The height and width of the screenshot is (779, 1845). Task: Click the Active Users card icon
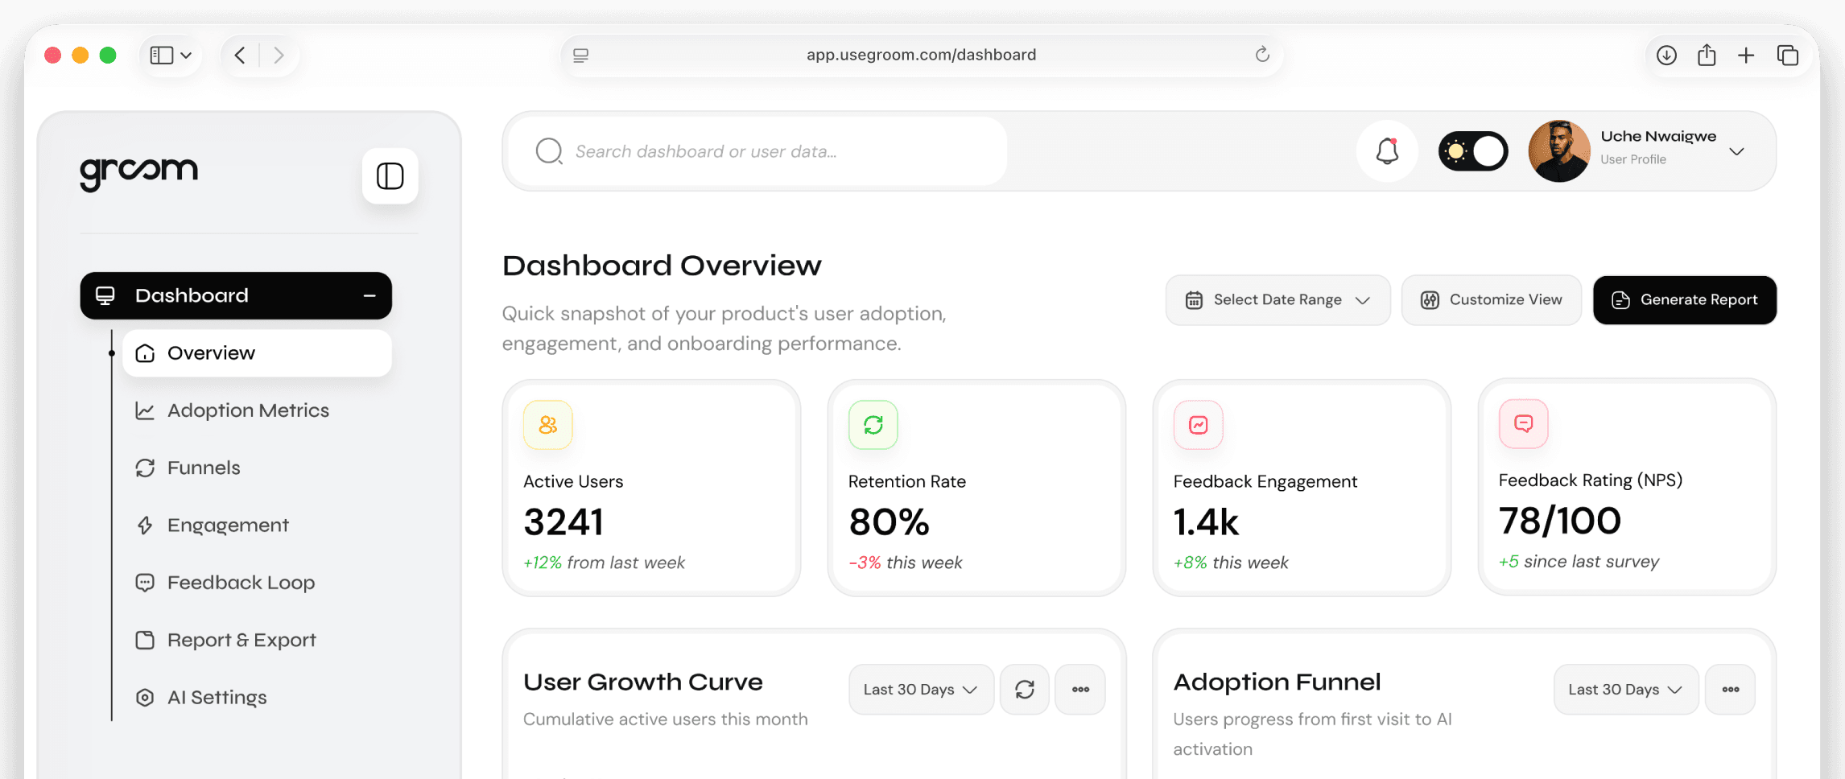point(548,425)
